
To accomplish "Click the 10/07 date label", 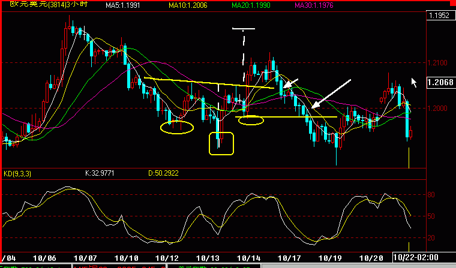I will [85, 258].
